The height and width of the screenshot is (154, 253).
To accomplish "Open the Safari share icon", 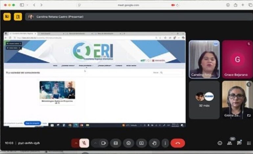I will [235, 5].
